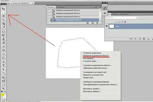Viewport: 153px width, 102px height.
Task: Collapse the History panel with double arrows
Action: [x=96, y=7]
